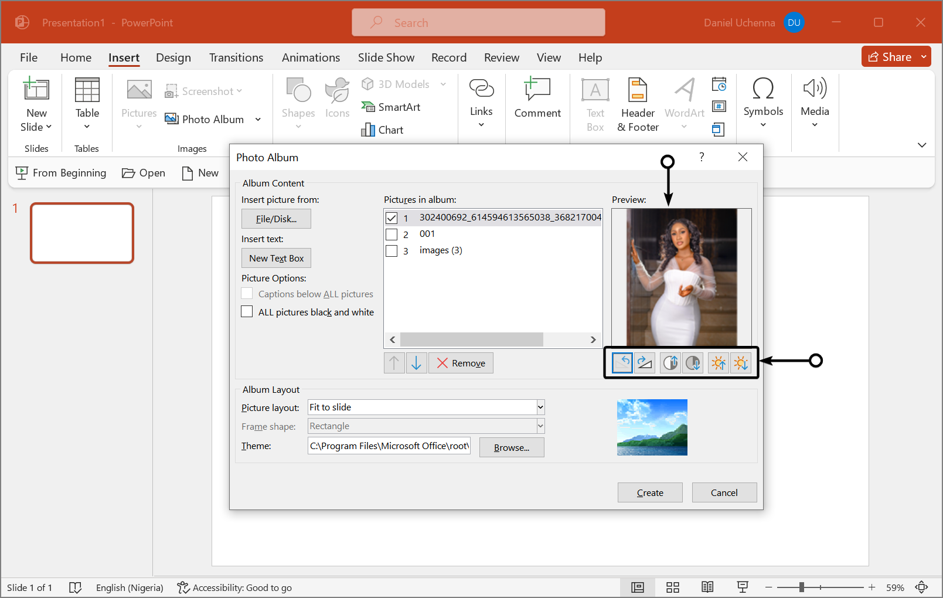
Task: Open the Transitions ribbon tab
Action: [236, 57]
